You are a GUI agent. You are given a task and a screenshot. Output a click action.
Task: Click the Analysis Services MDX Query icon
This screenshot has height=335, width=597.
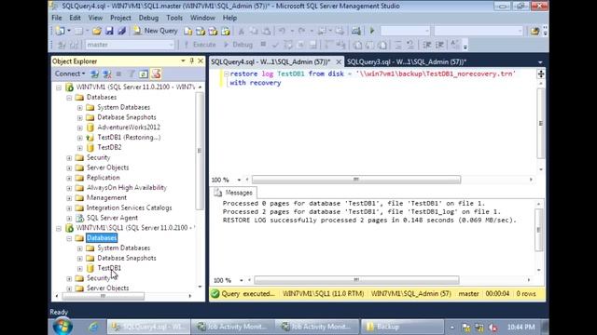(201, 31)
